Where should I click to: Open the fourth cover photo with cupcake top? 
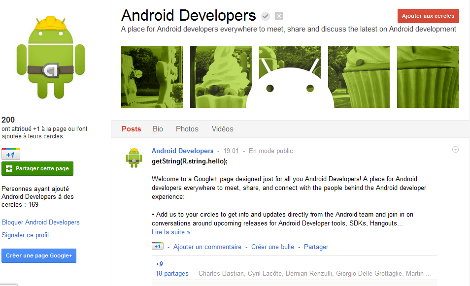point(359,77)
